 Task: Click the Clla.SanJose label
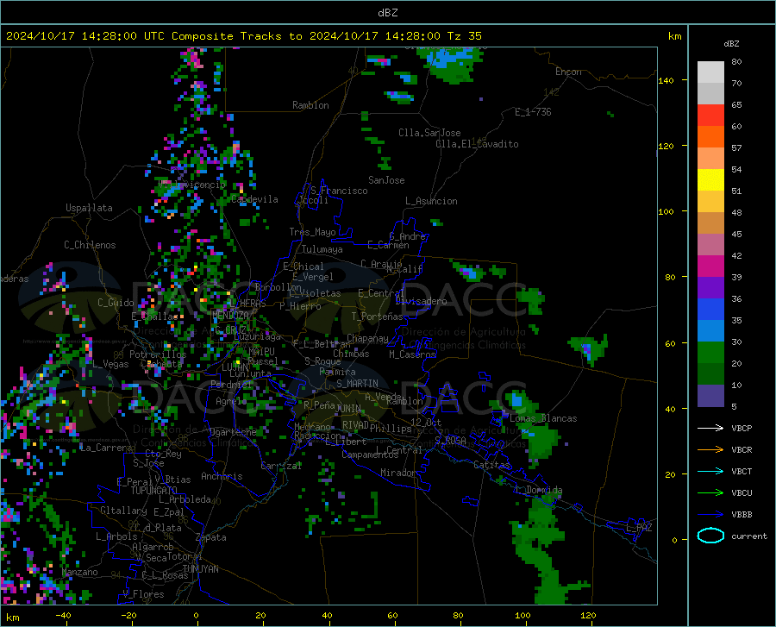point(429,133)
